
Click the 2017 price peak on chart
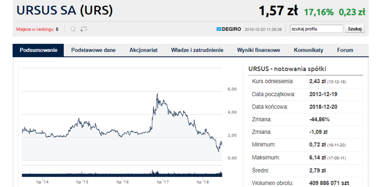click(x=157, y=94)
